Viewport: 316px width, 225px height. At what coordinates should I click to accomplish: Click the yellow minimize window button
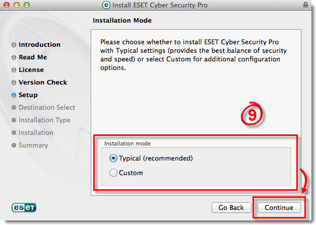[17, 5]
